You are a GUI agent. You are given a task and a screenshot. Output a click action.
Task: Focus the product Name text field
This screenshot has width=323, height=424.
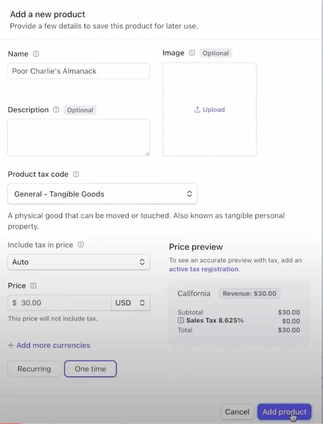coord(79,71)
